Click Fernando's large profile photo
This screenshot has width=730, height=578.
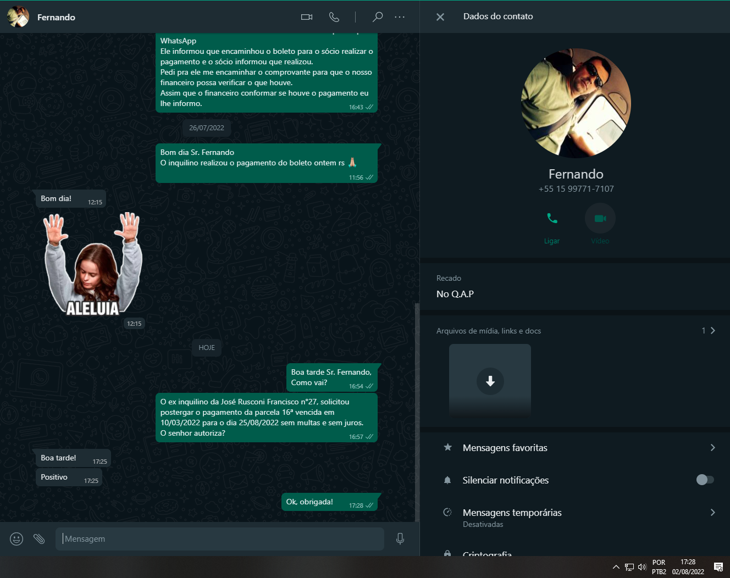tap(576, 103)
